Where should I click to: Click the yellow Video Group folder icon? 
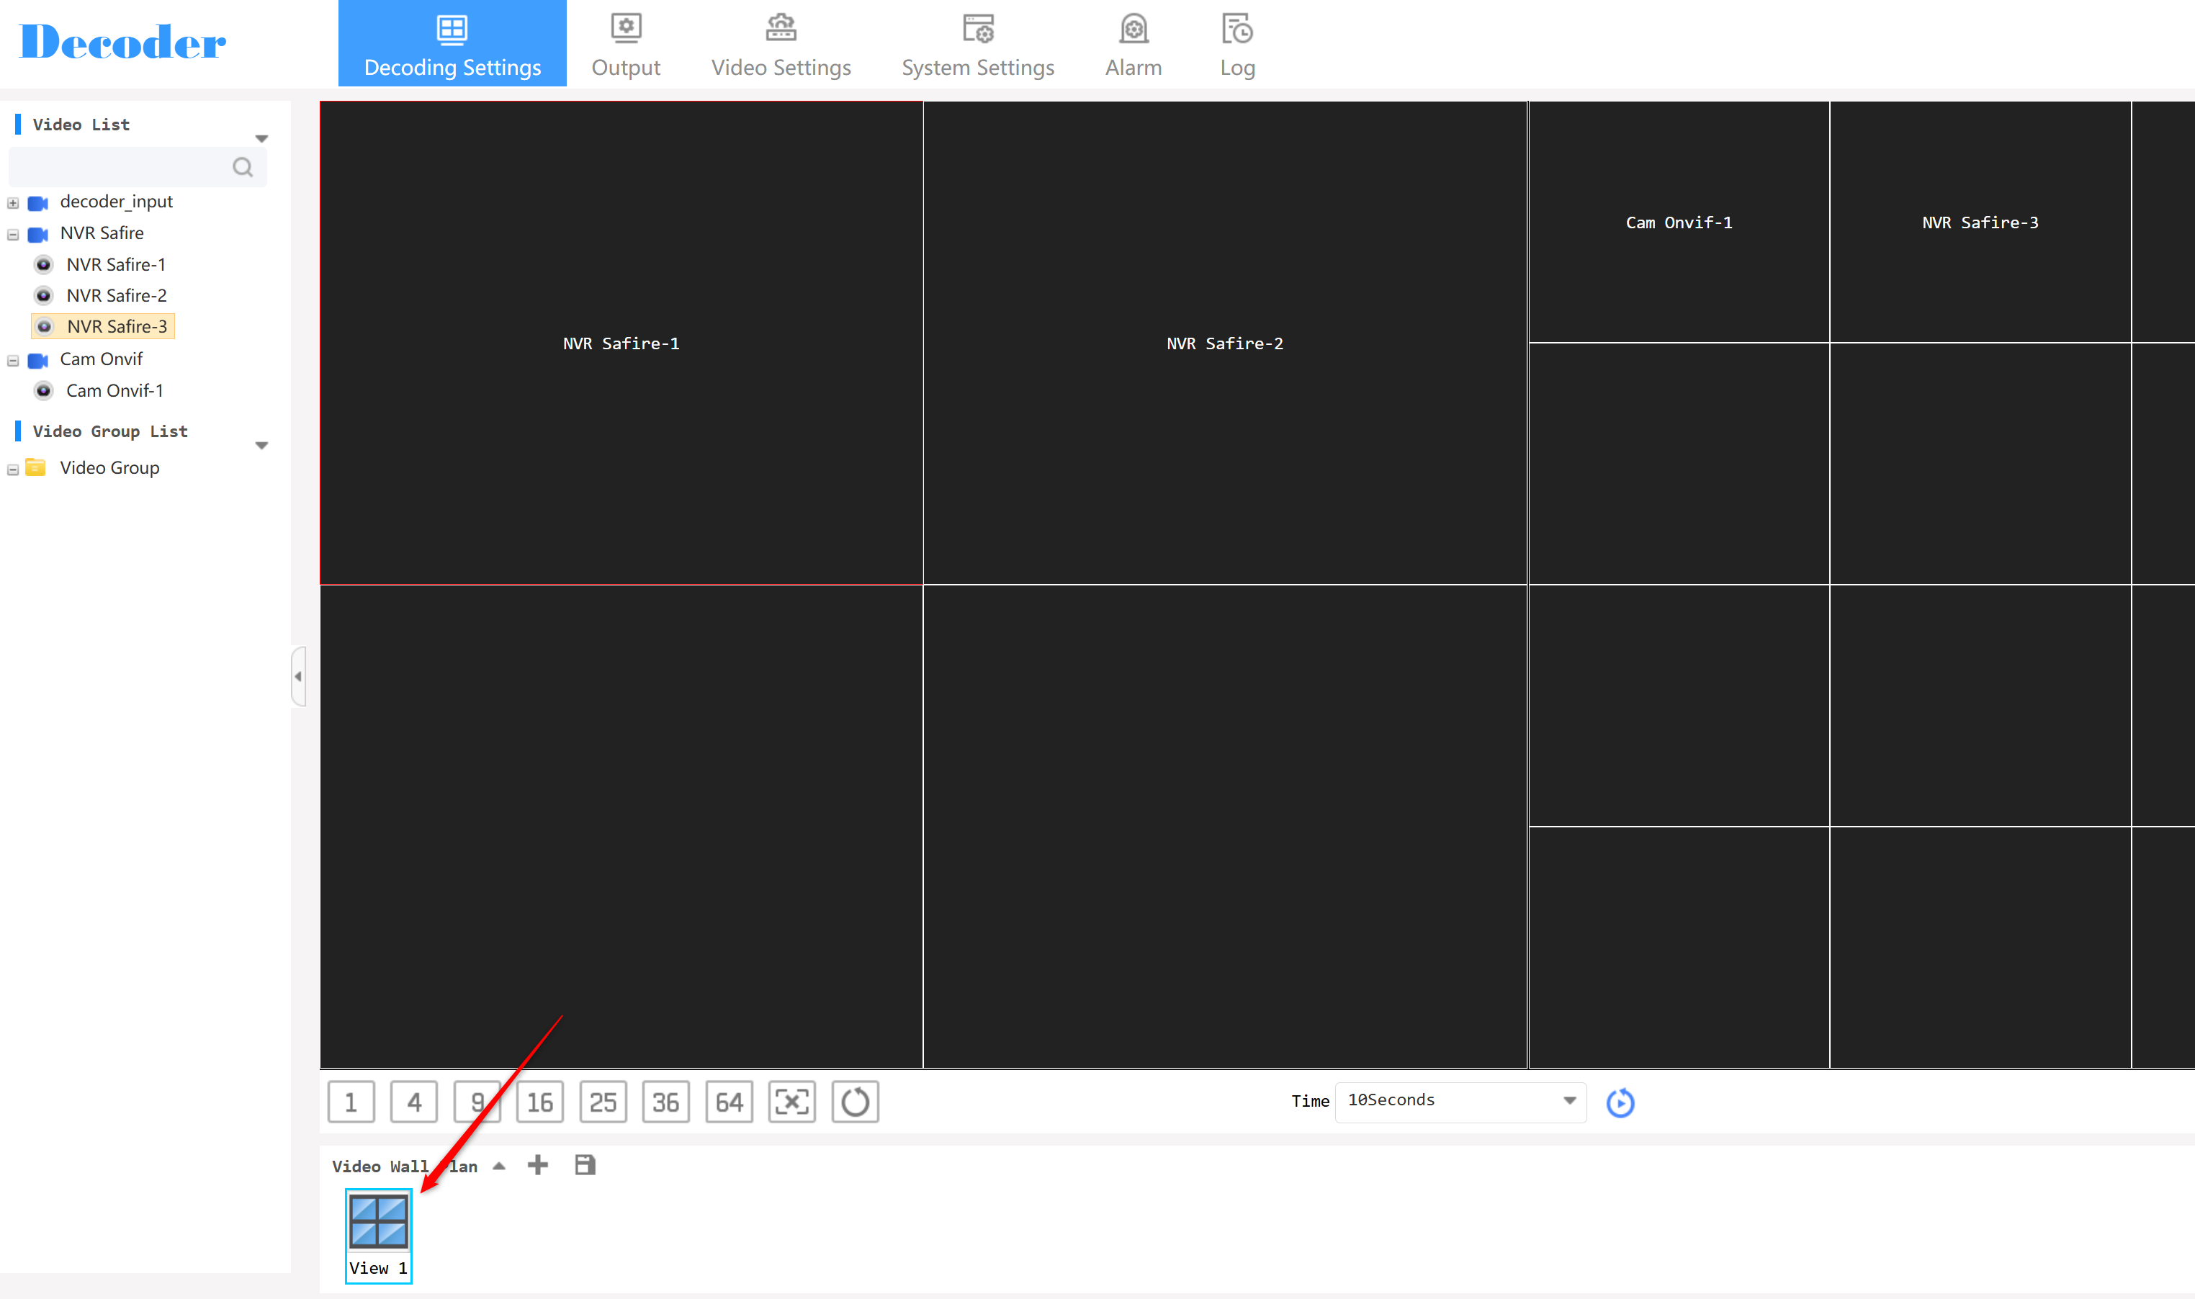[x=36, y=467]
